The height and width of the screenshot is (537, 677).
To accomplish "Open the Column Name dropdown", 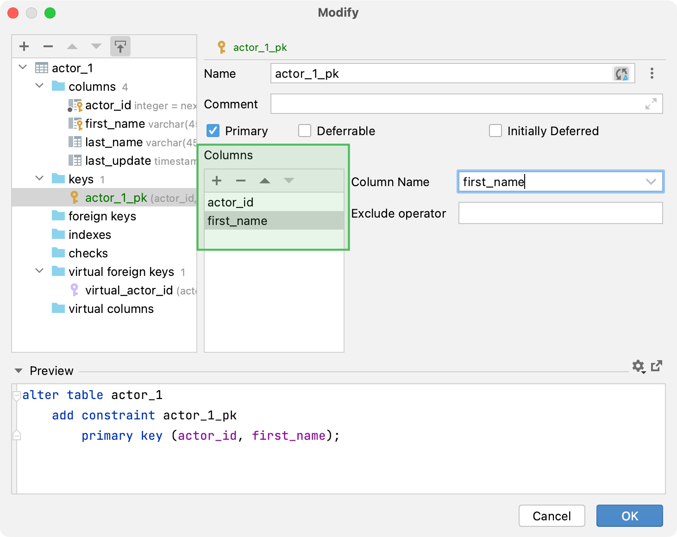I will [652, 181].
